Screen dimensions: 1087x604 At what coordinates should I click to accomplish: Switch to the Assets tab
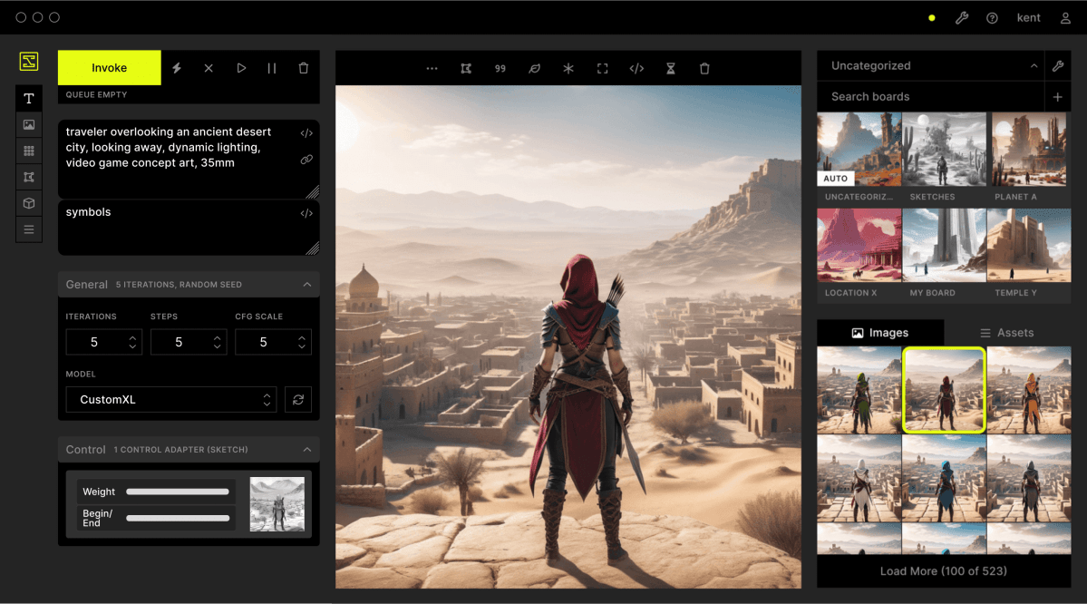[x=1006, y=332]
